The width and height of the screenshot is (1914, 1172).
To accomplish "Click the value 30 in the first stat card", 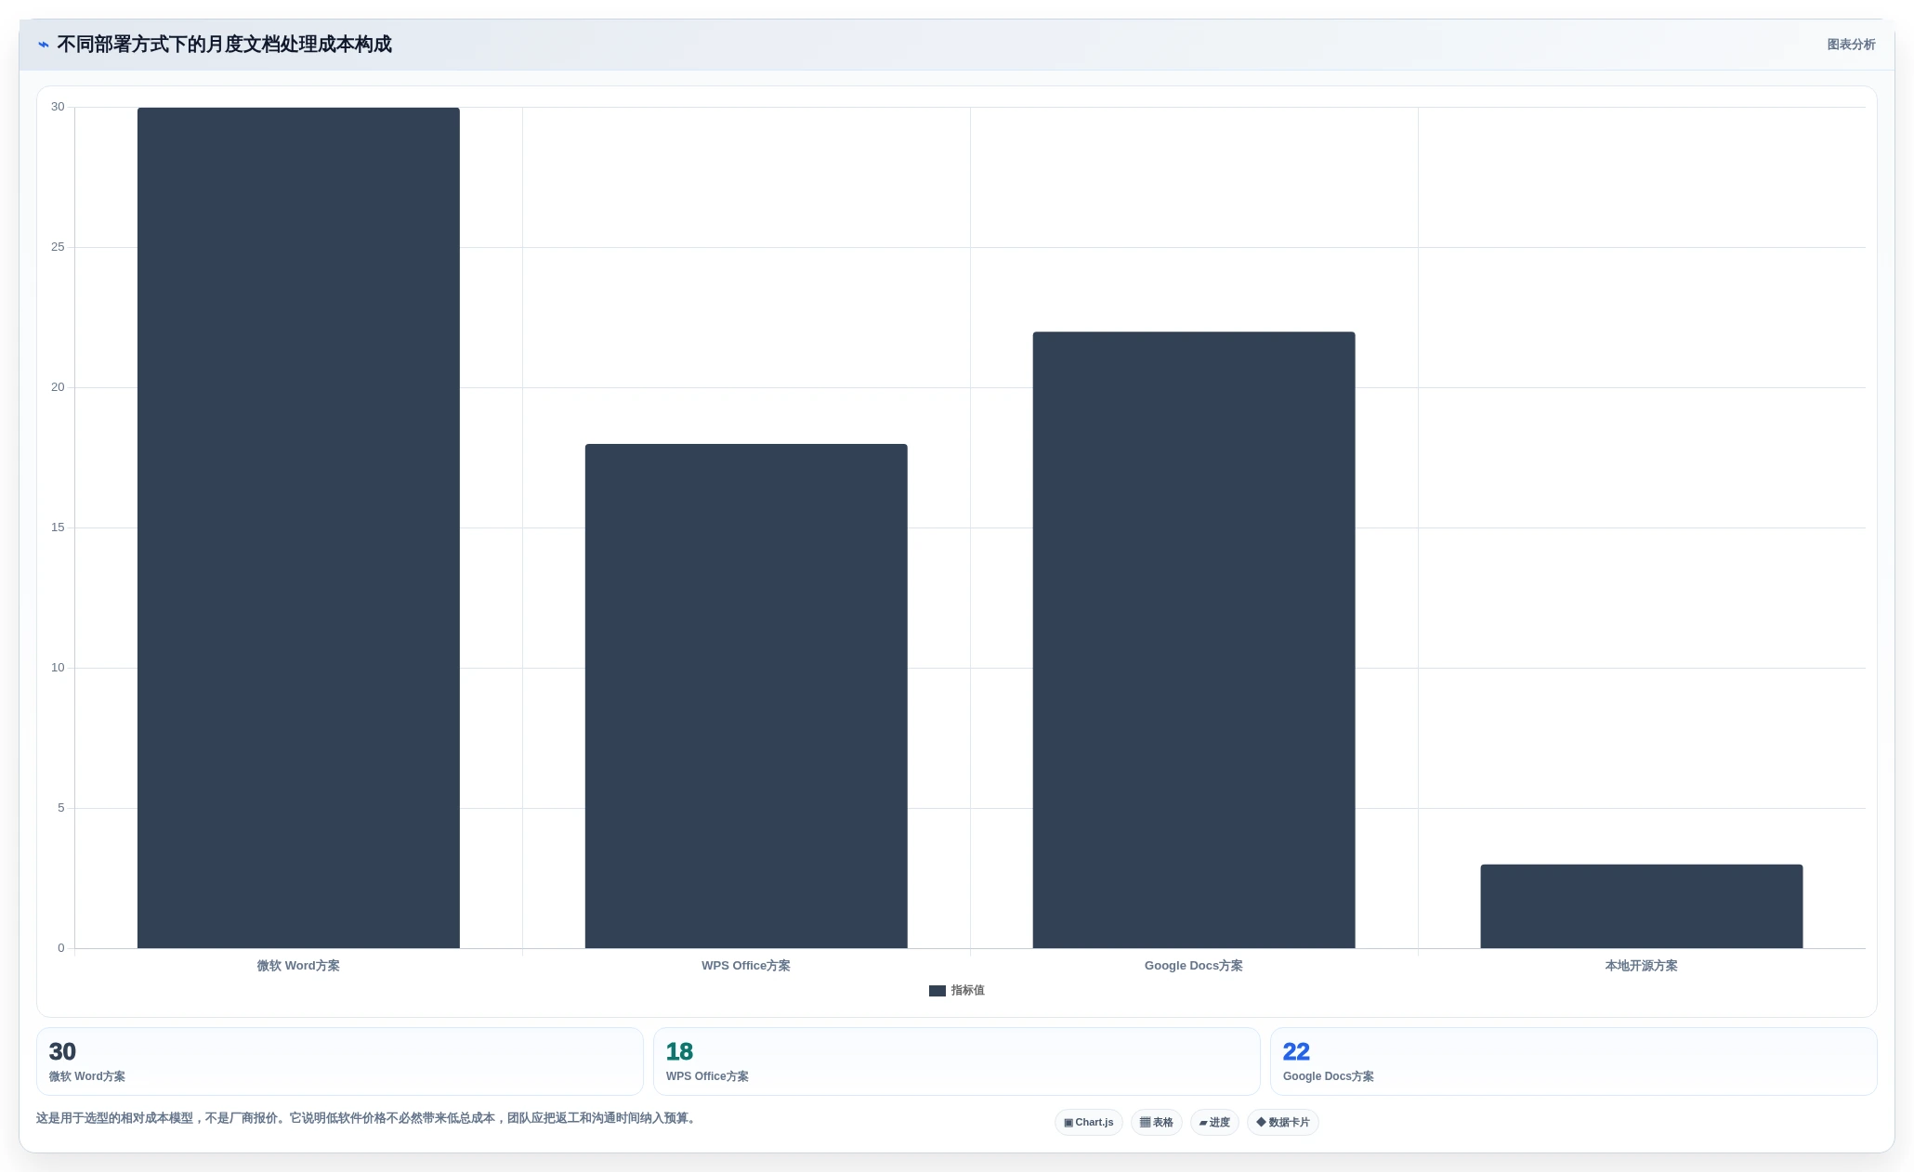I will [x=62, y=1051].
